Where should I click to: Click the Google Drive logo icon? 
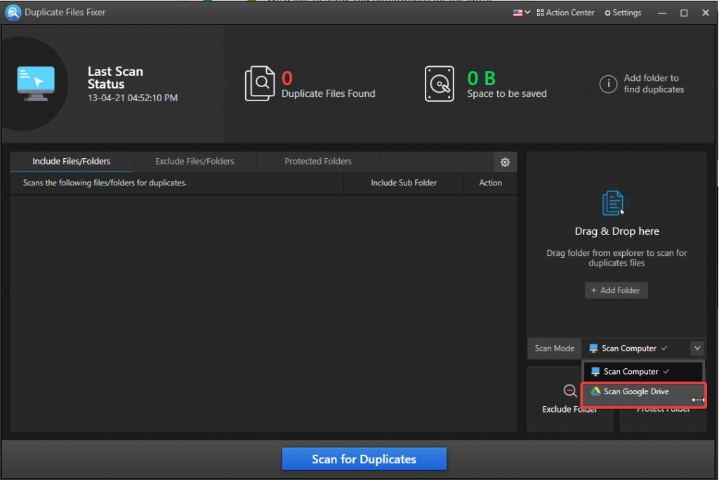[595, 391]
